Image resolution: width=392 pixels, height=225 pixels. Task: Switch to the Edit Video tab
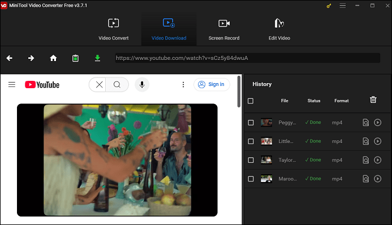tap(279, 29)
